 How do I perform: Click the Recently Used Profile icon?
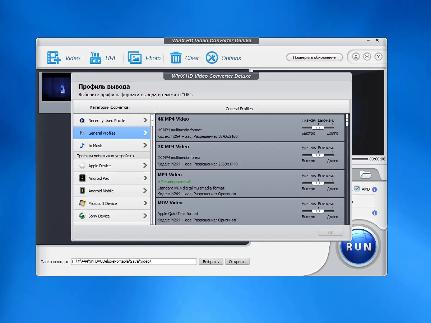pos(82,121)
